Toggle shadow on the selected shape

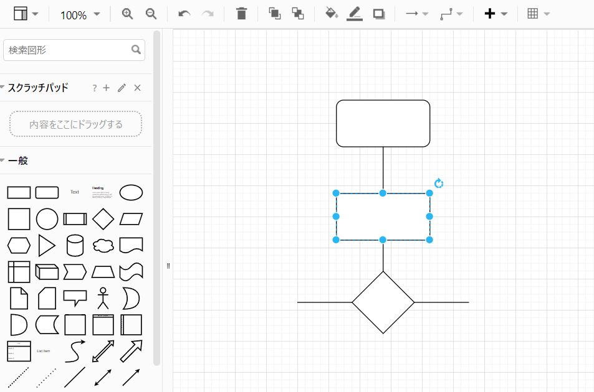(x=378, y=14)
